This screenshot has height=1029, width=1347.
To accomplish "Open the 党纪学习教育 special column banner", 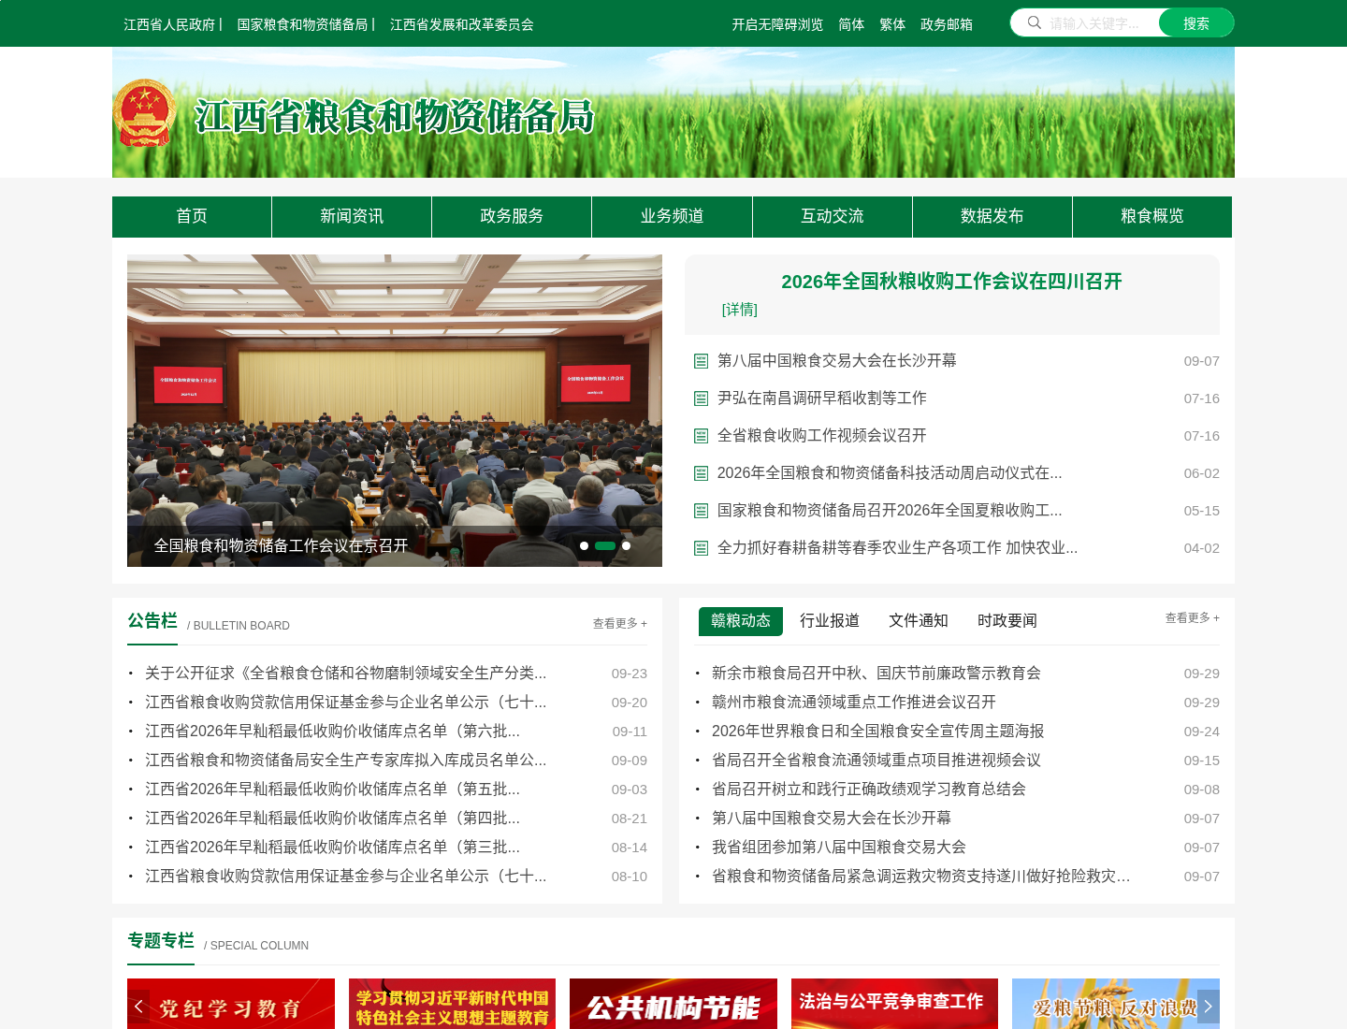I will [x=231, y=1004].
